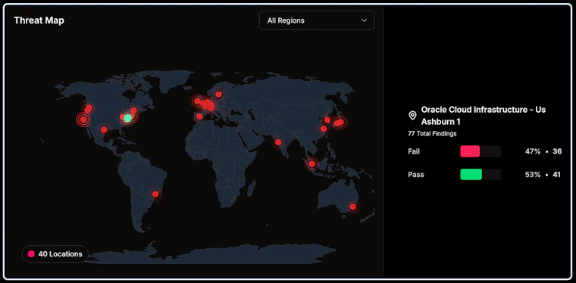
Task: Click the large California threat marker
Action: coord(83,120)
